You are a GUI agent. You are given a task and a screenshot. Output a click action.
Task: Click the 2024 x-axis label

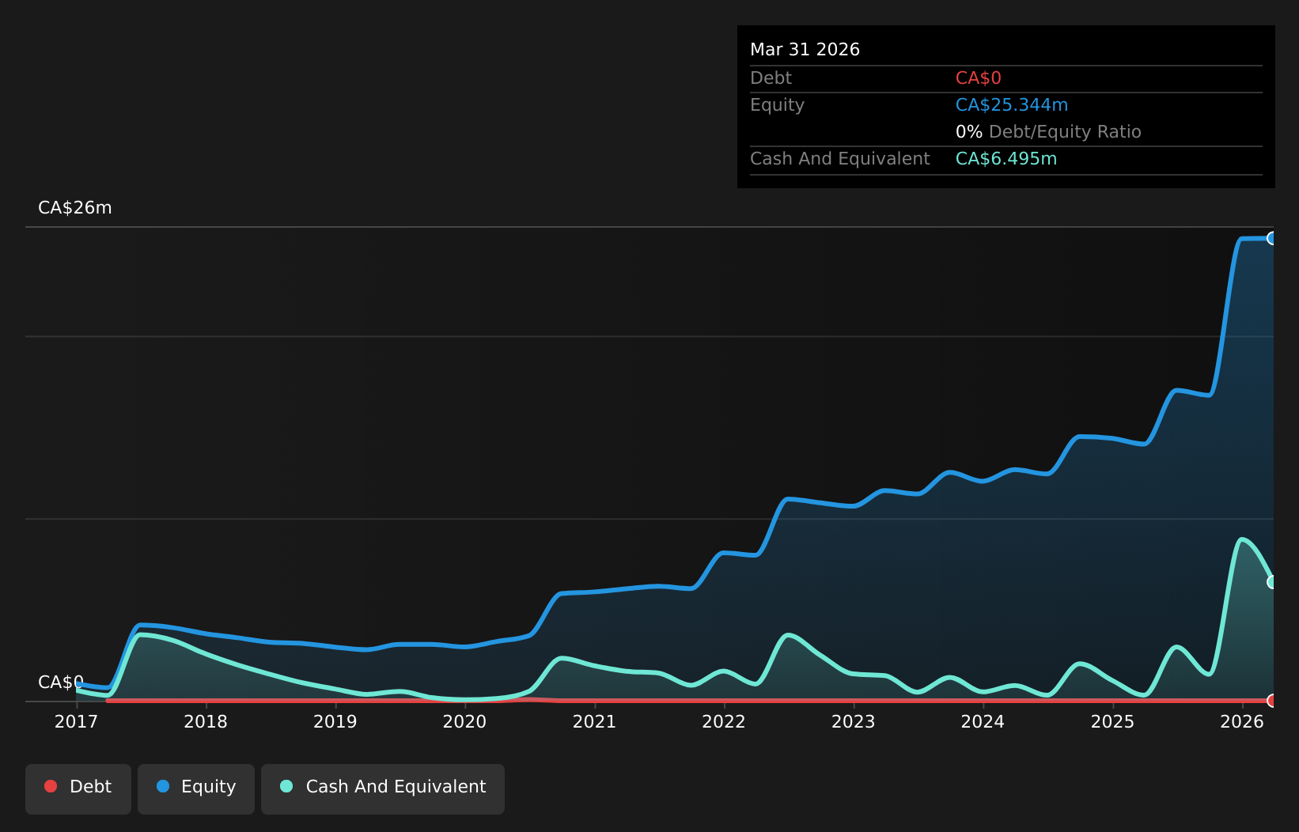coord(983,721)
